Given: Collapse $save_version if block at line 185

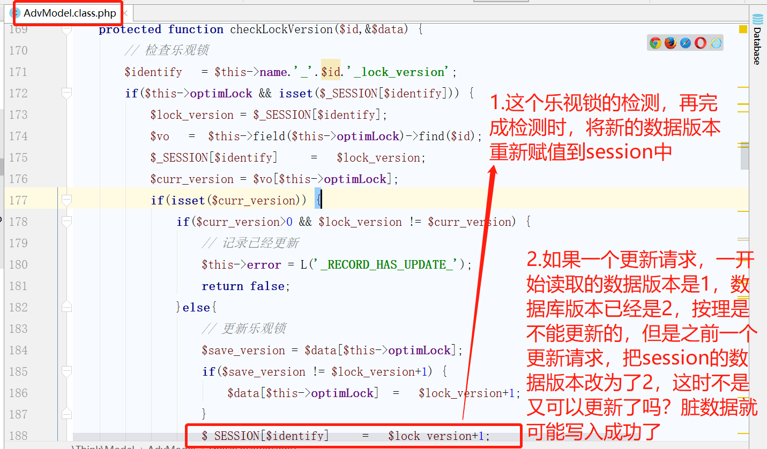Looking at the screenshot, I should 66,371.
